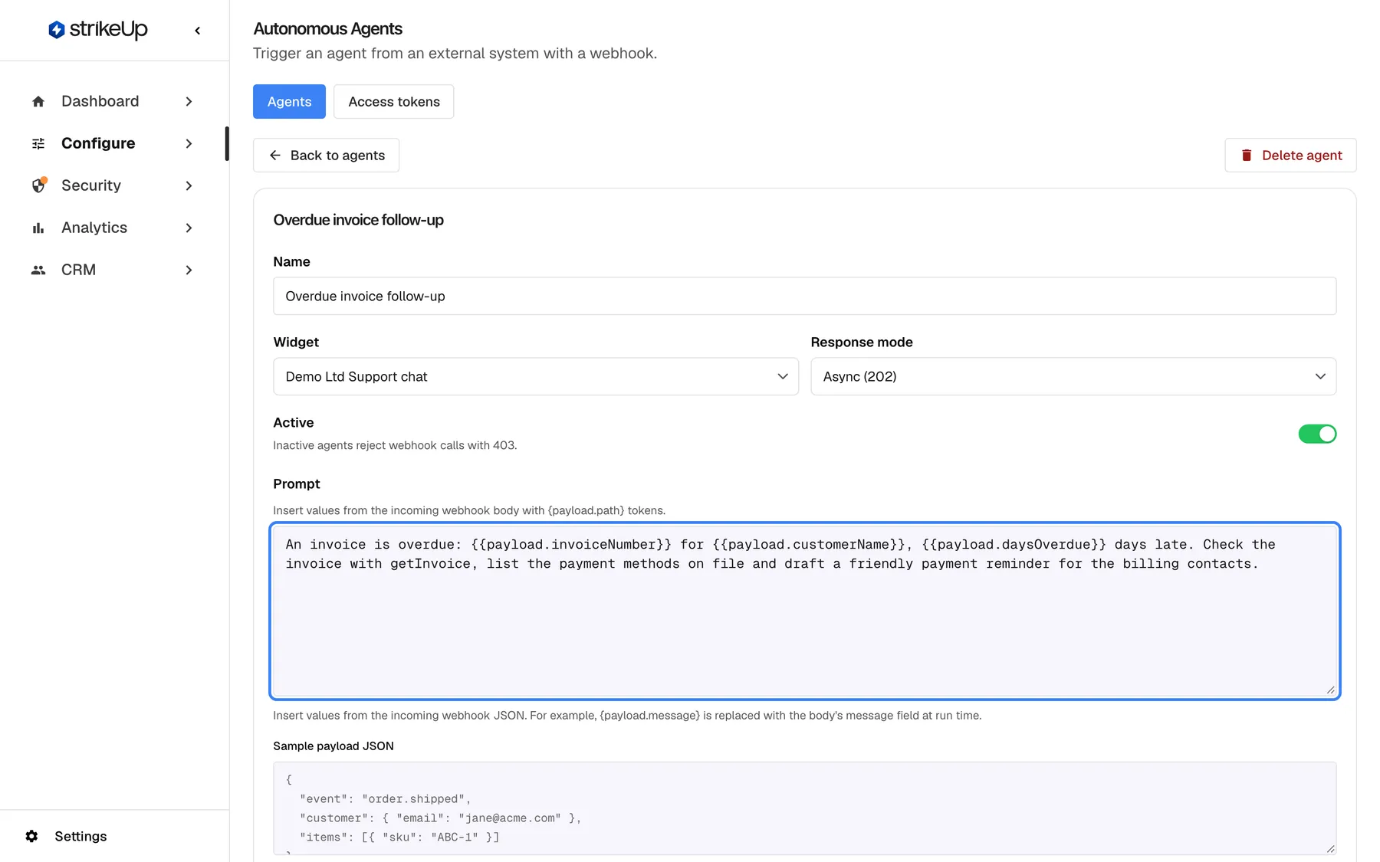Switch to the Agents tab
The height and width of the screenshot is (862, 1380).
click(289, 102)
